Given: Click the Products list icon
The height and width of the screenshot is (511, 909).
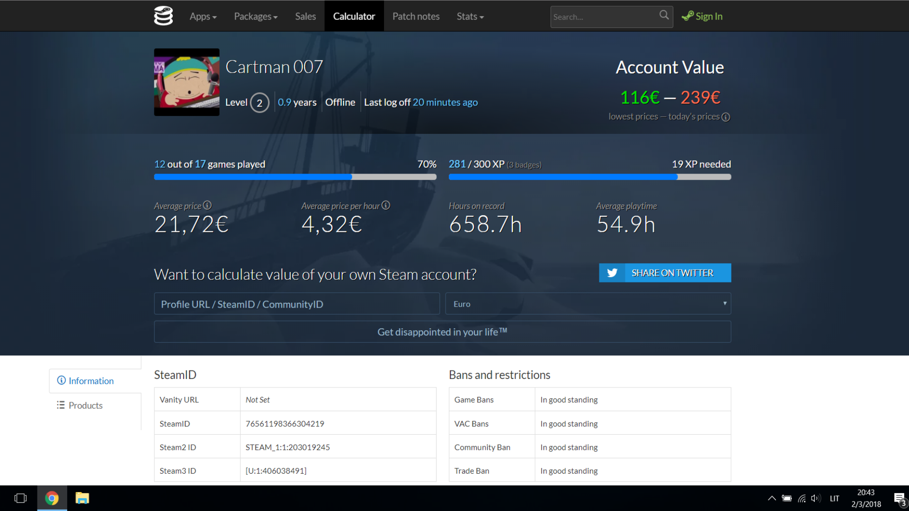Looking at the screenshot, I should tap(61, 405).
